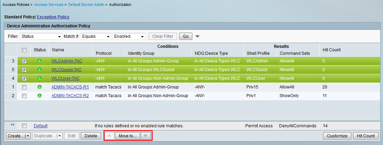Click the green status icon for ADMIN-TACACS-R1
This screenshot has height=145, width=383.
pos(39,87)
